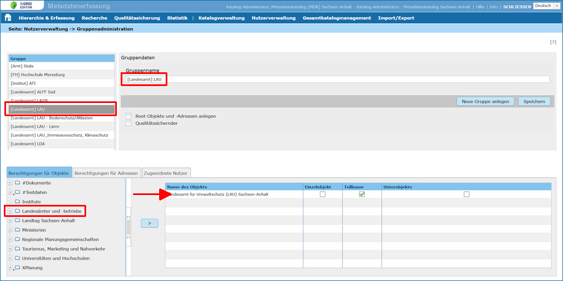563x281 pixels.
Task: Select group [Amt] Stala
Action: pos(61,66)
